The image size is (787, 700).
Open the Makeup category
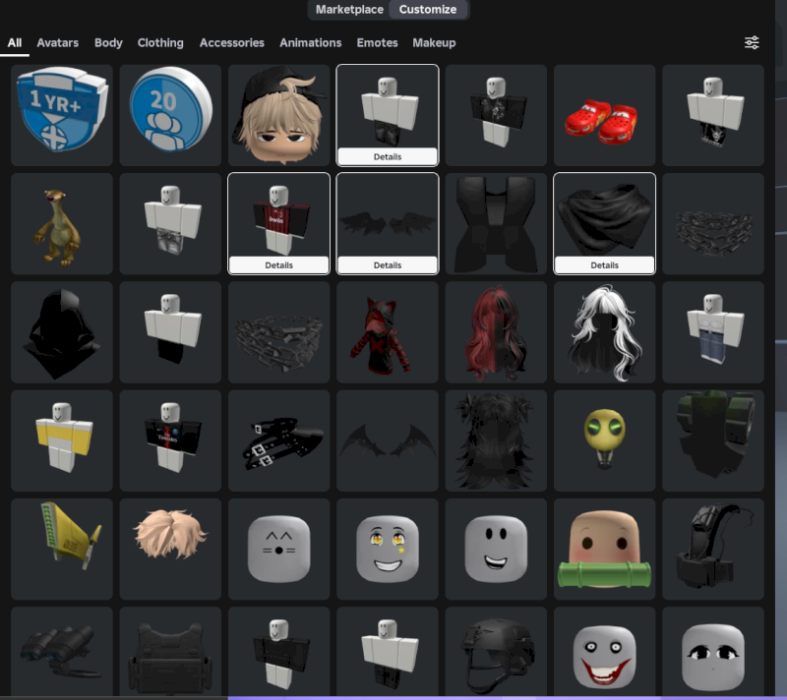(x=434, y=43)
